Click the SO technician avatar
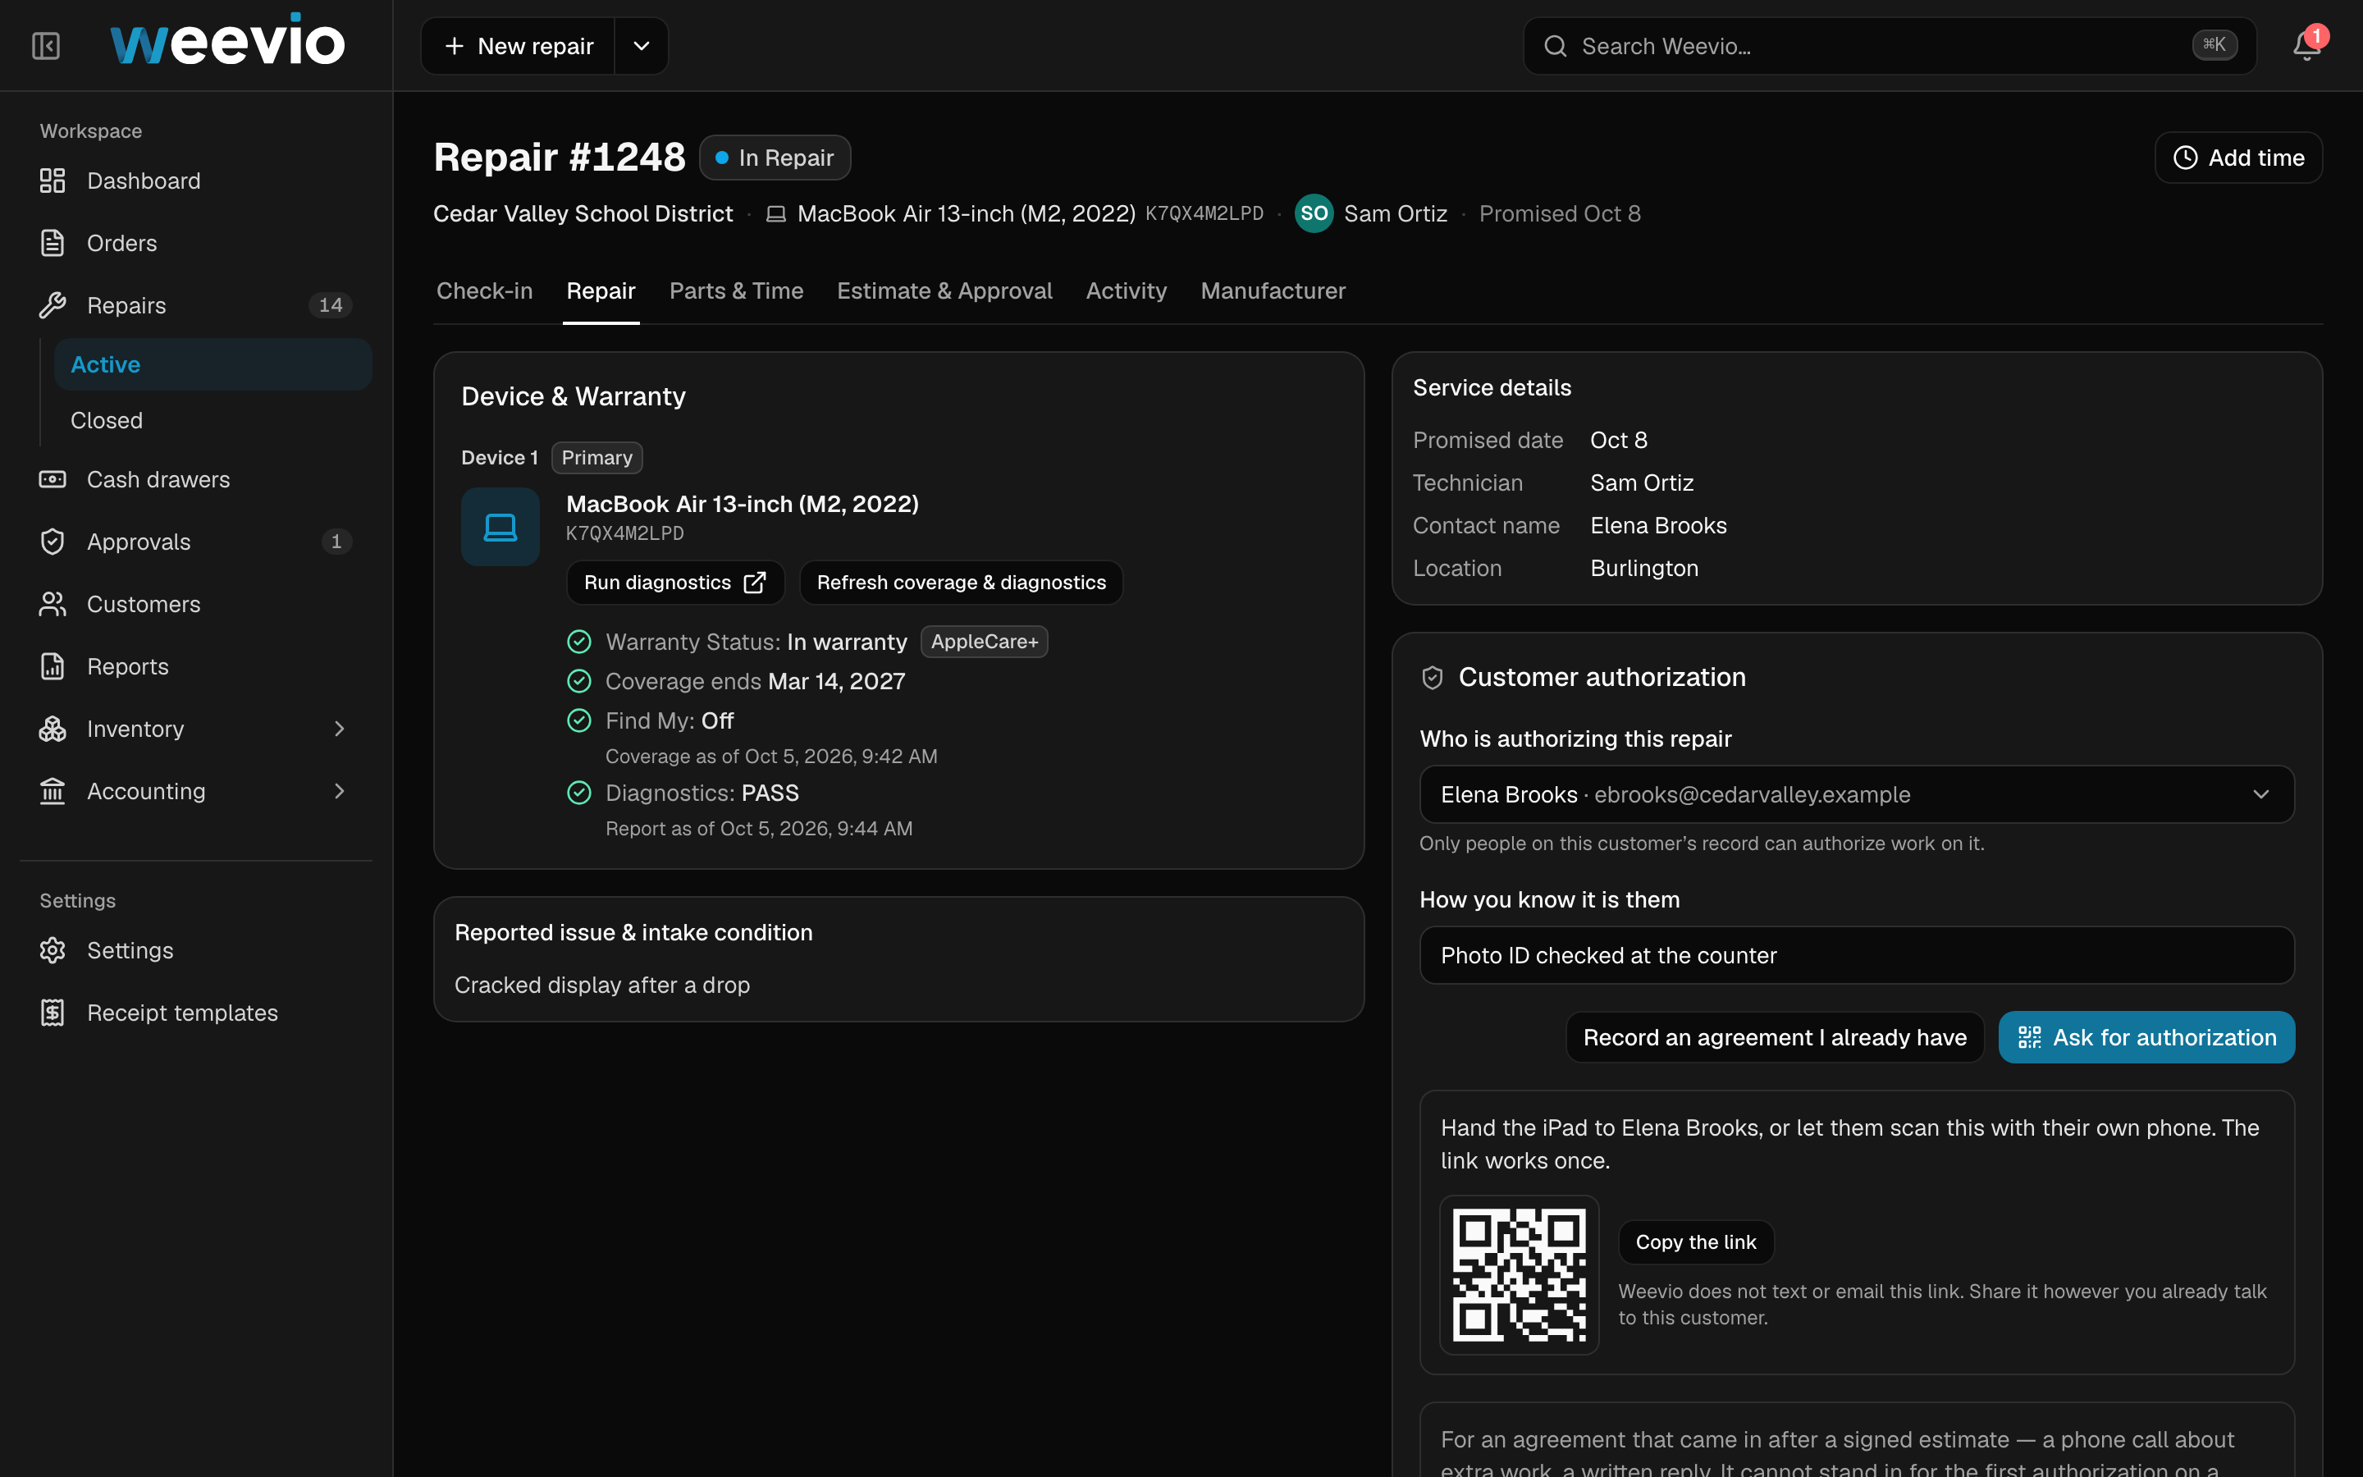Viewport: 2363px width, 1477px height. pyautogui.click(x=1314, y=214)
